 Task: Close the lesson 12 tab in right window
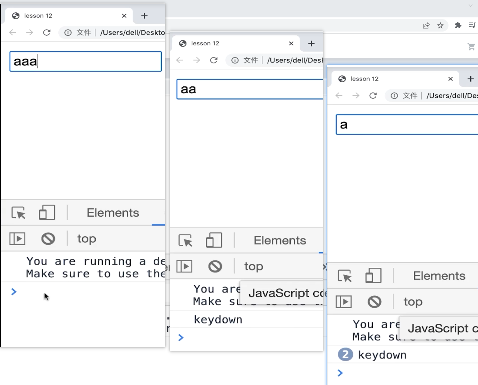(451, 79)
